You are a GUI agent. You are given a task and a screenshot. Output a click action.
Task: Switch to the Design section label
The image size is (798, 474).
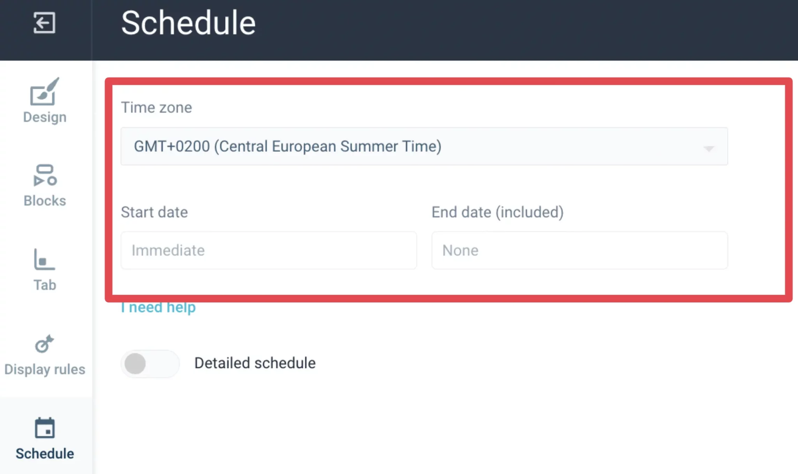point(45,117)
